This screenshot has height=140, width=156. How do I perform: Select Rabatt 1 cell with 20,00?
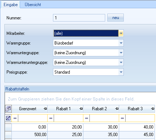pos(65,127)
